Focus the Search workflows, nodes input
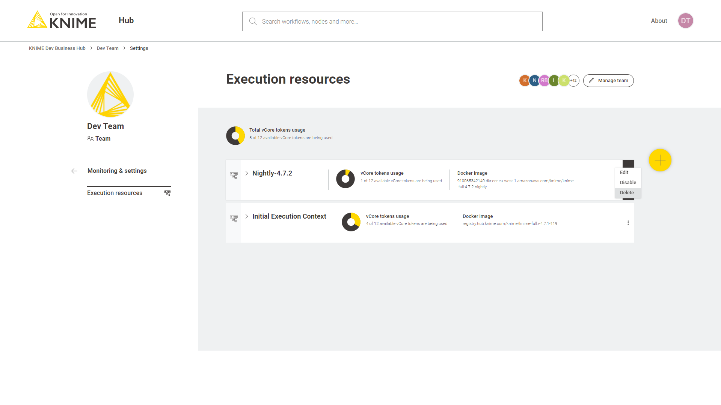This screenshot has width=721, height=405. pos(392,21)
